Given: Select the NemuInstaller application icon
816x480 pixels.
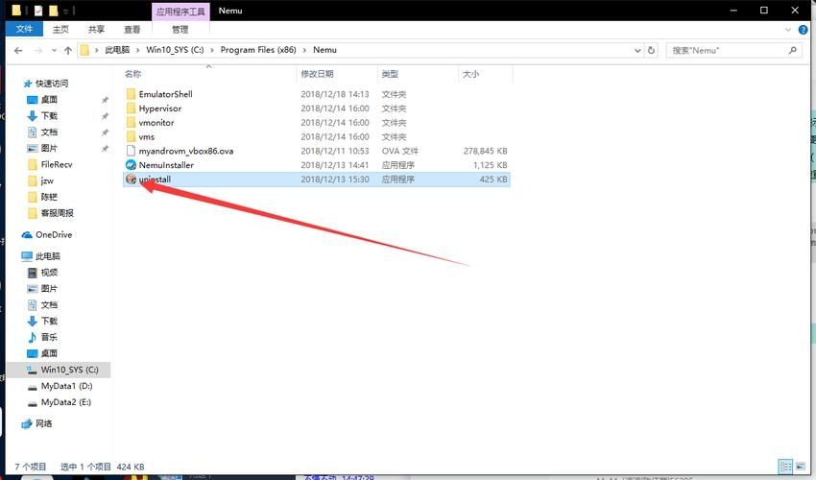Looking at the screenshot, I should [x=131, y=165].
